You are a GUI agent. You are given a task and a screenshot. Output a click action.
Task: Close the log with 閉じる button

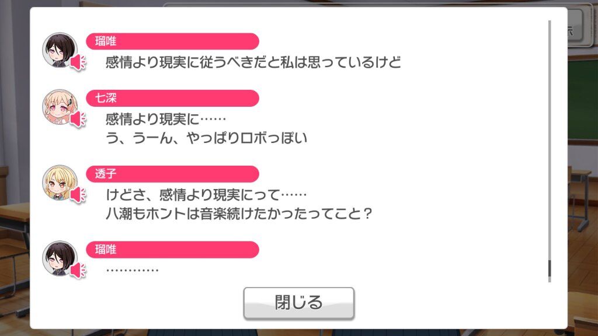[298, 303]
